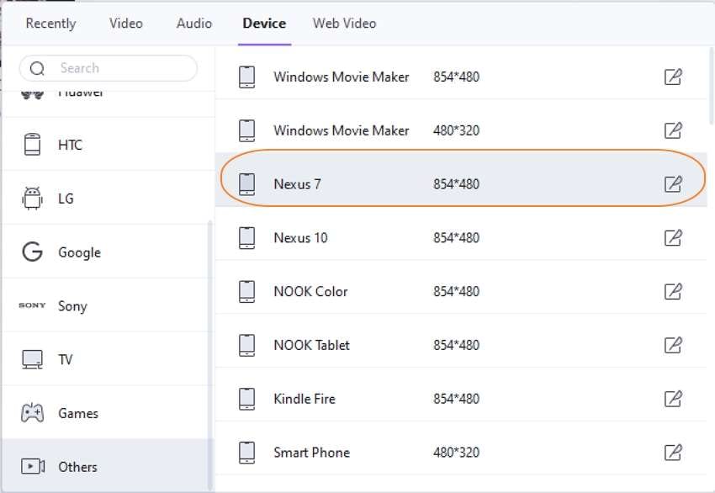Click edit icon for Nexus 7 preset
The width and height of the screenshot is (715, 493).
point(673,184)
